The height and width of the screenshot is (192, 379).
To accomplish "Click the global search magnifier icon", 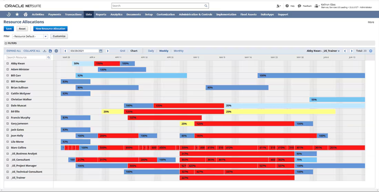I will 206,6.
